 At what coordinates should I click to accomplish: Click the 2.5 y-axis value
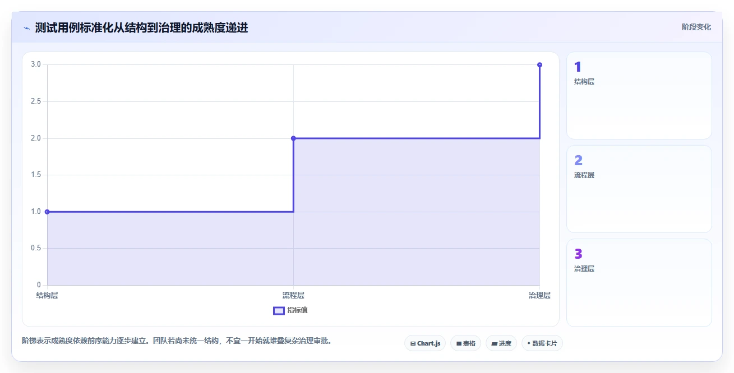[36, 101]
